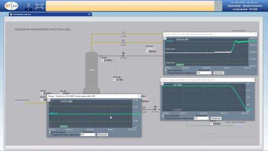268x151 pixels.
Task: Click the P badge of PIR-001
Action: [41, 94]
